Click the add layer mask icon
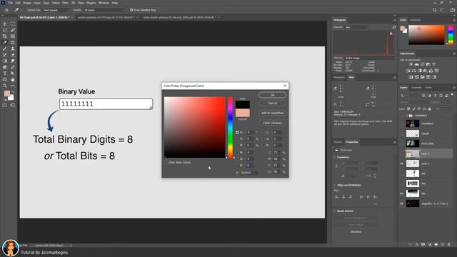457x257 pixels. pos(423,244)
